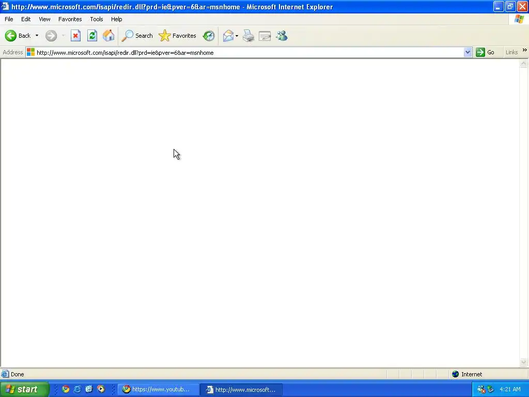Viewport: 529px width, 397px height.
Task: Open the History clock icon
Action: 209,36
